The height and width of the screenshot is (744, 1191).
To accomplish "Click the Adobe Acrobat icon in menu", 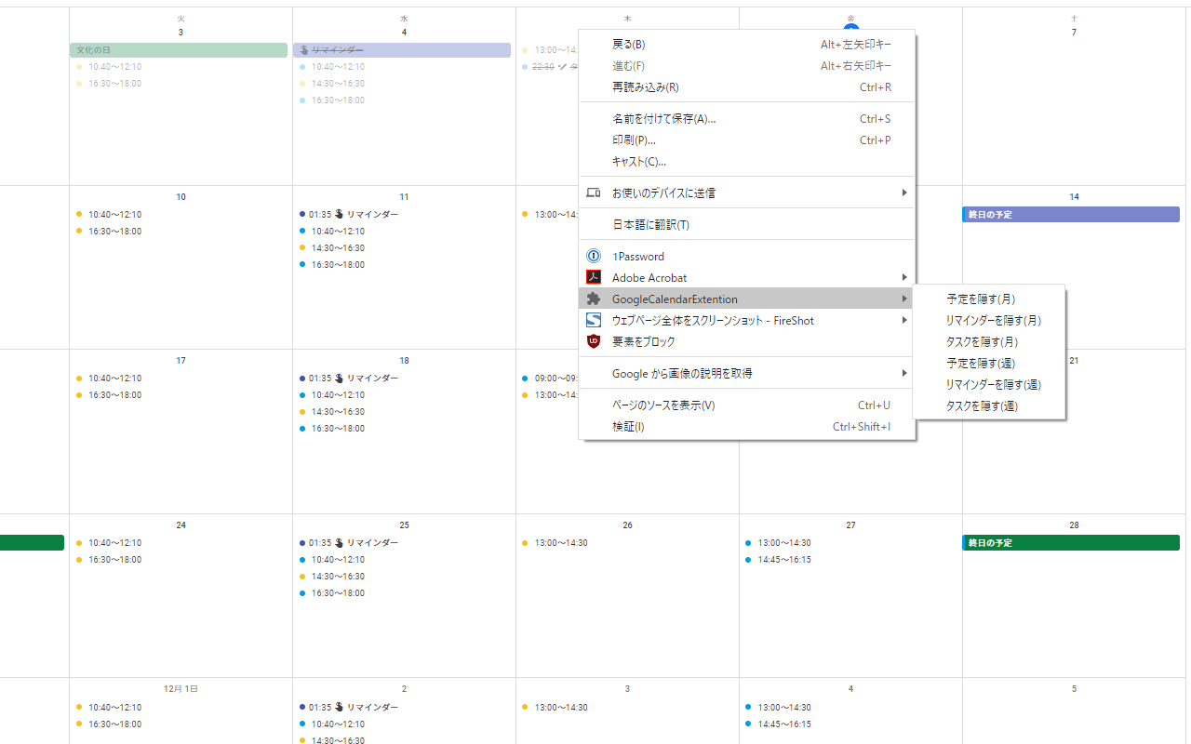I will pyautogui.click(x=594, y=277).
